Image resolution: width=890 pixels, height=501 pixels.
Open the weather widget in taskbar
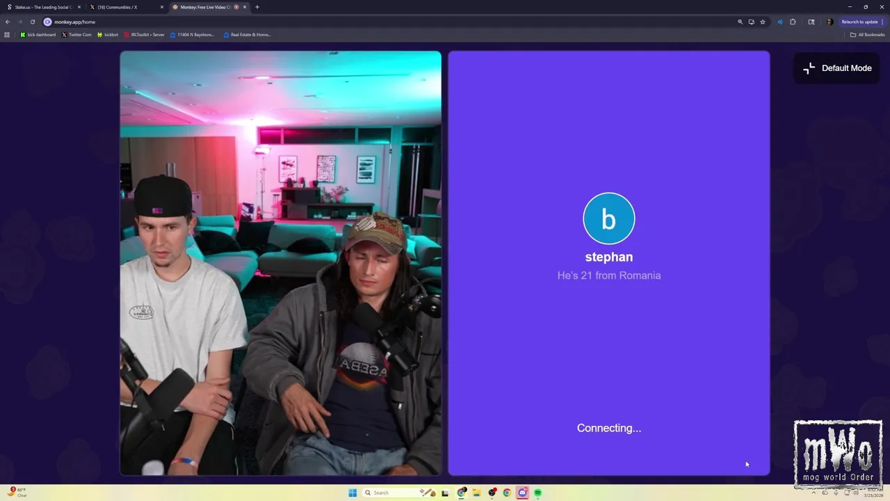tap(18, 492)
